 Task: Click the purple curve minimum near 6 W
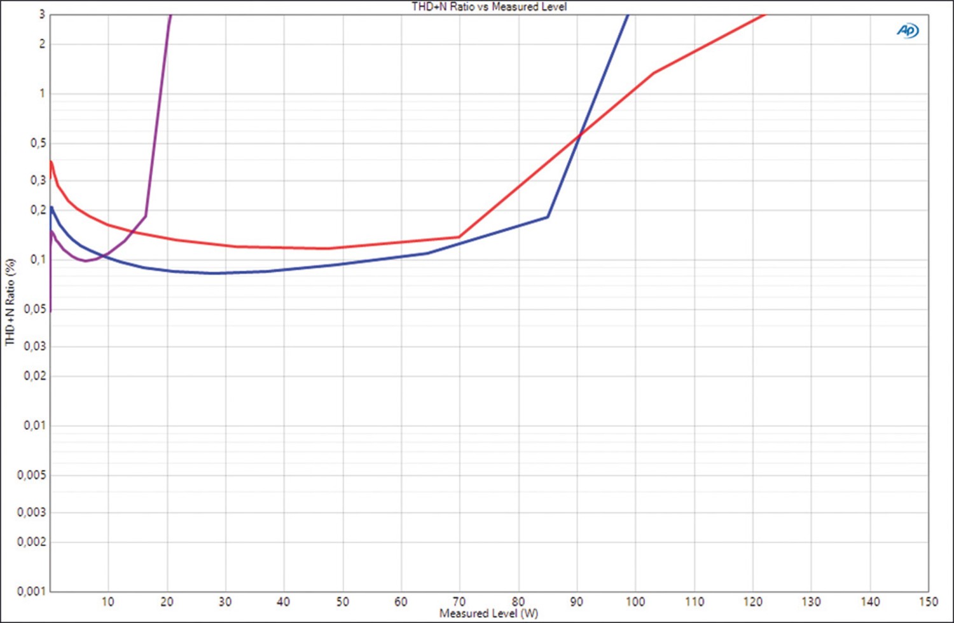85,261
